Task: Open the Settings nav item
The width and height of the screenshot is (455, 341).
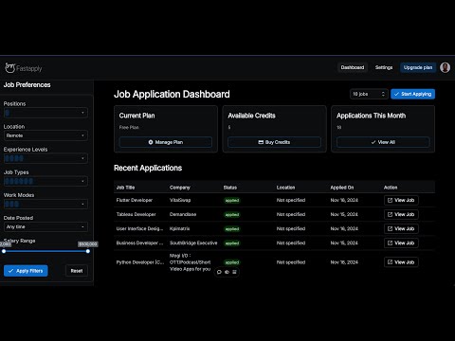Action: 384,67
